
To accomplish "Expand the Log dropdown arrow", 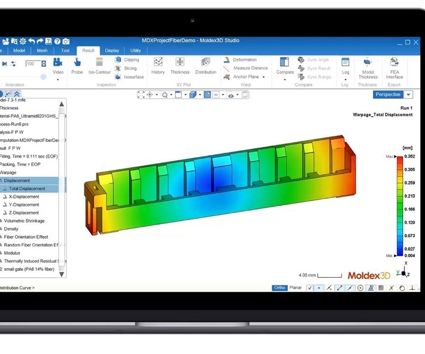I will coord(345,80).
